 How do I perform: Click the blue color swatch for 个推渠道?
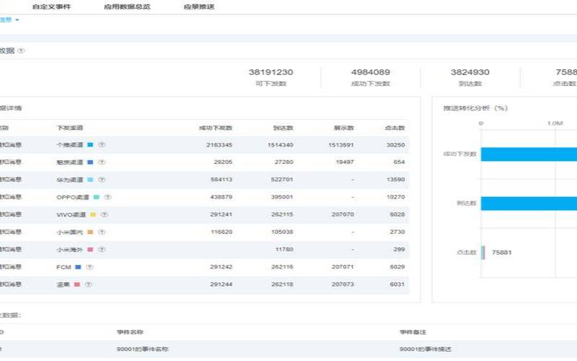90,145
